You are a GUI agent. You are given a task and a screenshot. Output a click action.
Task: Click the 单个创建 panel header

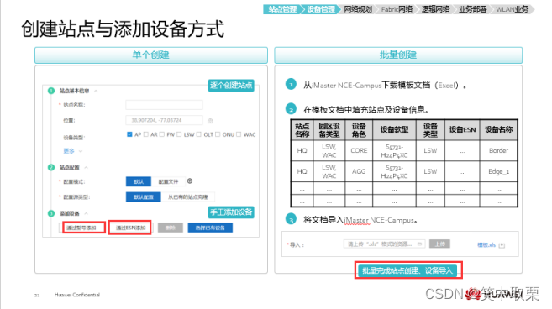pyautogui.click(x=151, y=55)
